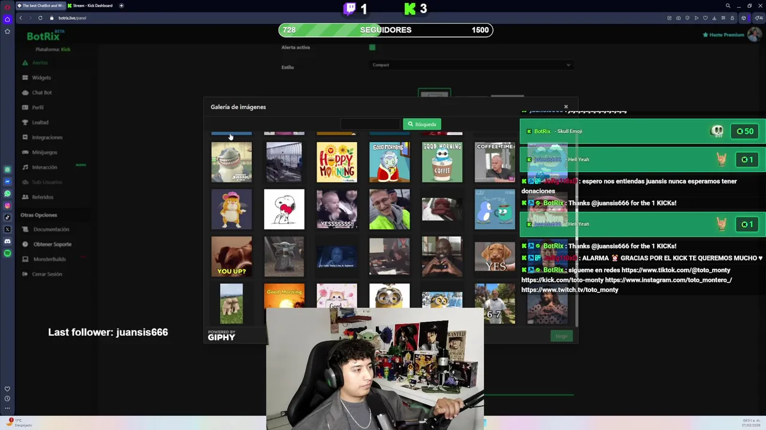766x430 pixels.
Task: Open WhatsApp in Opera sidebar
Action: click(x=7, y=193)
